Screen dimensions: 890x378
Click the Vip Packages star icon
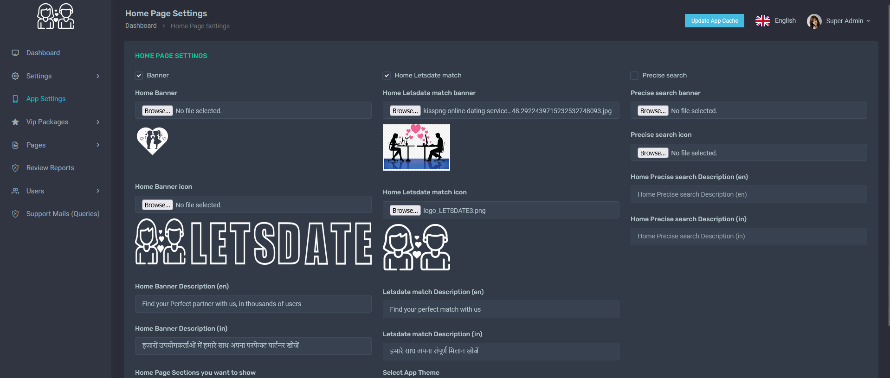[x=15, y=122]
